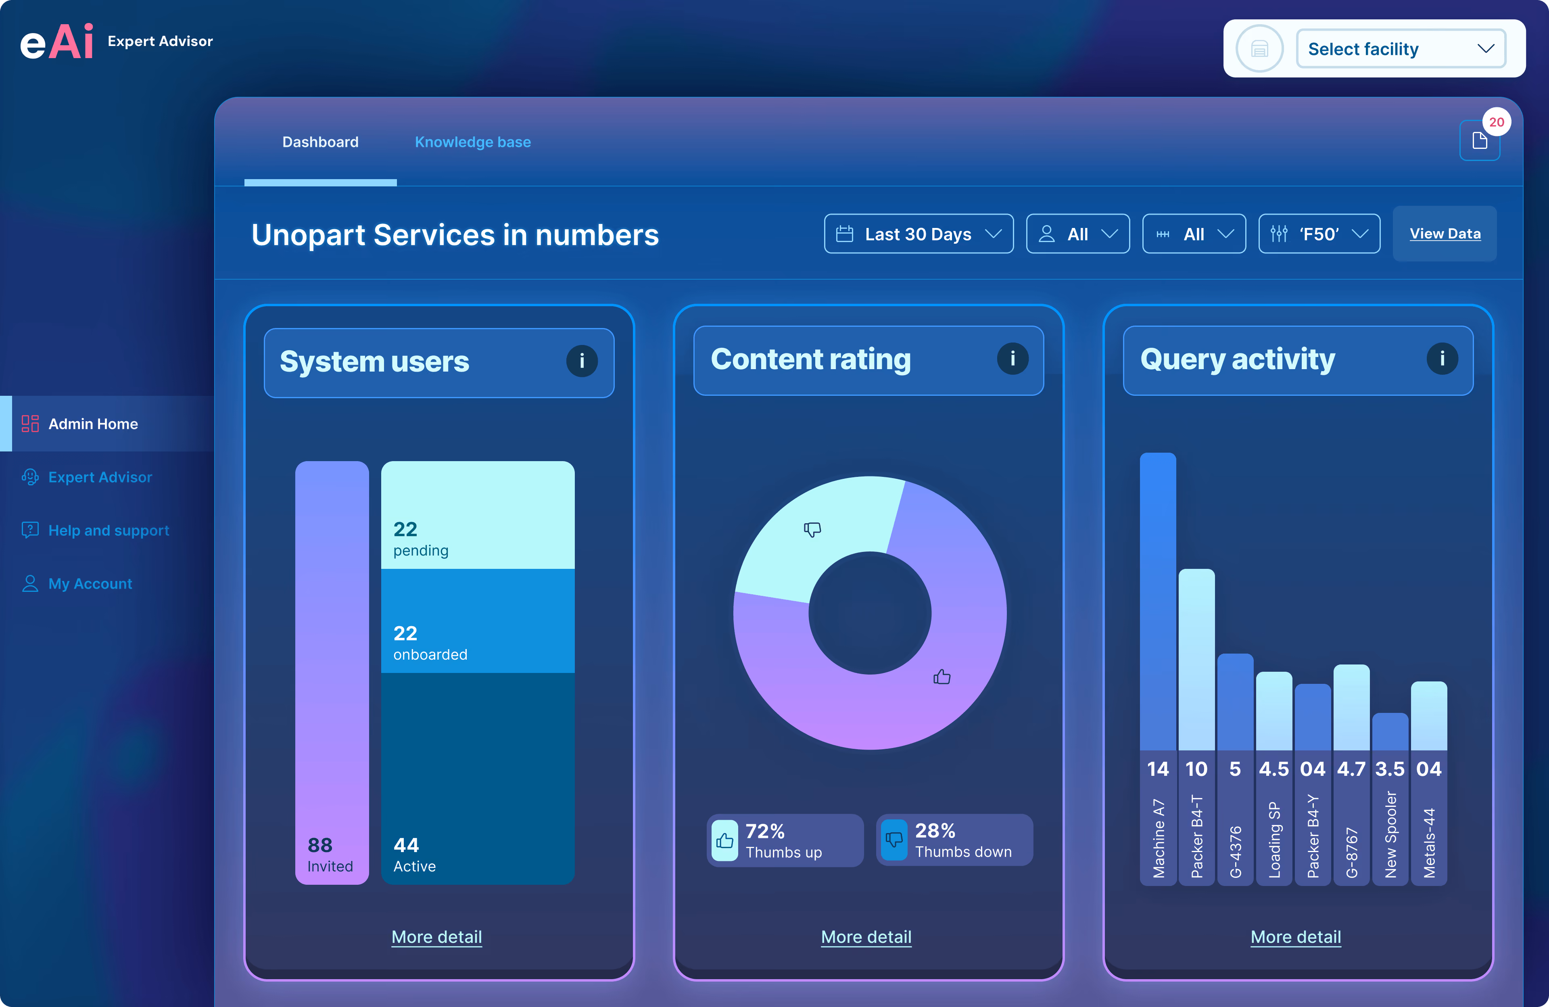Click the 44 Active bar segment
The height and width of the screenshot is (1007, 1549).
point(478,779)
